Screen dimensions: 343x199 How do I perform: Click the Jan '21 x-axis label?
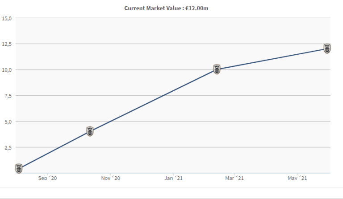(x=173, y=178)
